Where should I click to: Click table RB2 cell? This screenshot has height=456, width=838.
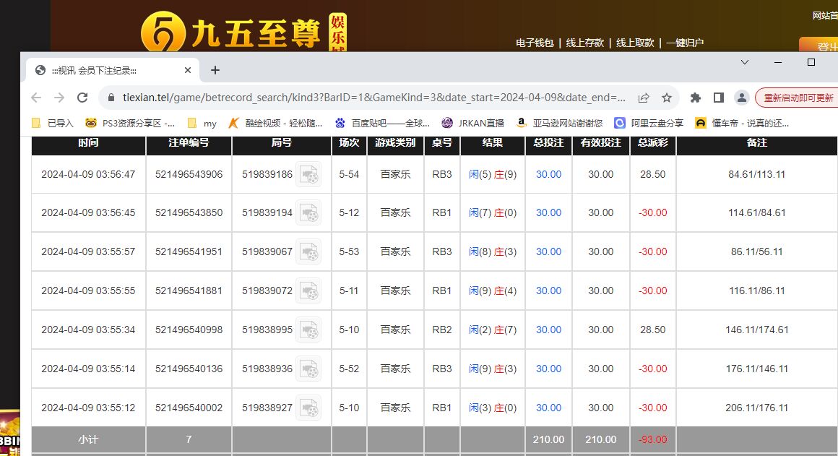[442, 330]
